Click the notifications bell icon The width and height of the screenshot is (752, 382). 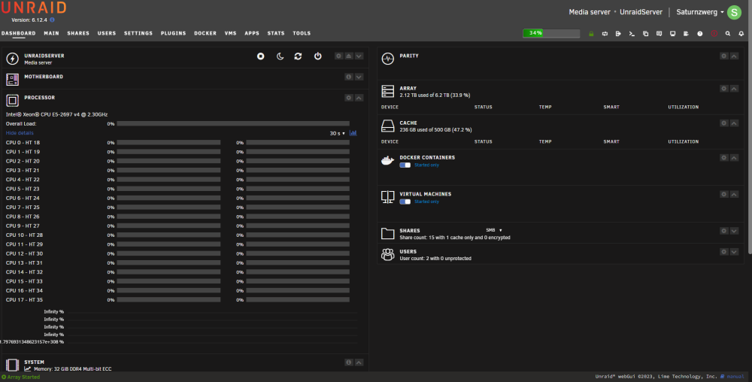click(741, 34)
